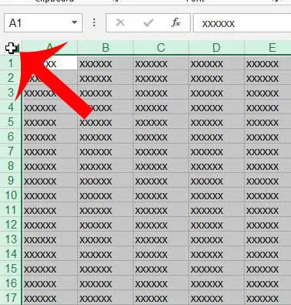The image size is (291, 305).
Task: Click cell D4
Action: pos(216,107)
